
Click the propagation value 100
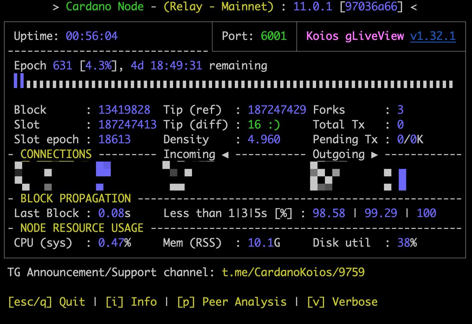[x=426, y=213]
